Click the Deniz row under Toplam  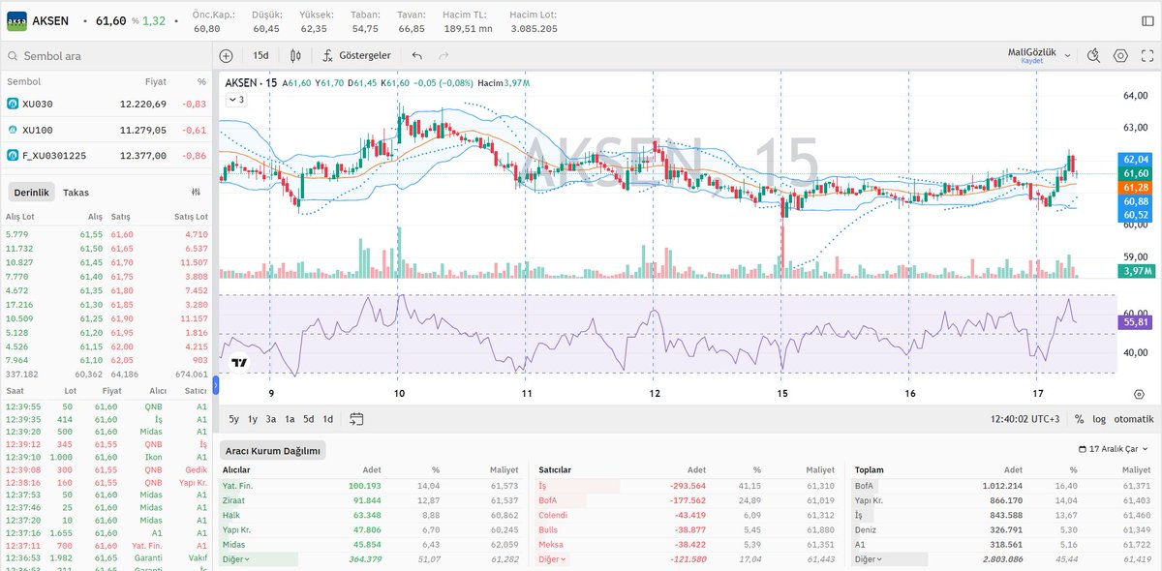click(x=1003, y=529)
